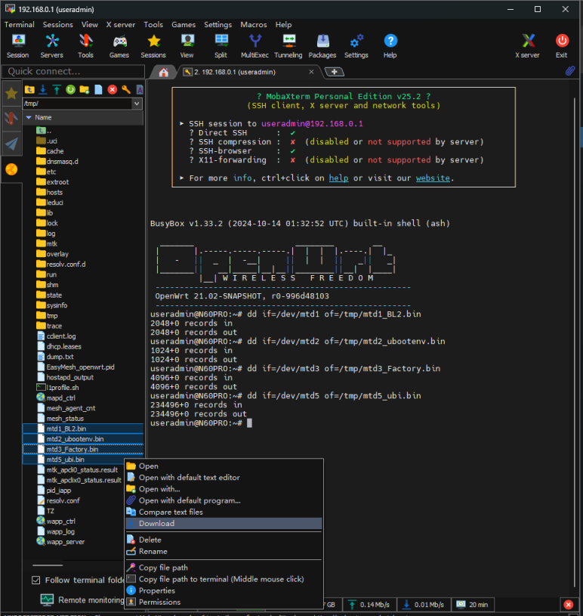Image resolution: width=583 pixels, height=616 pixels.
Task: Toggle the Follow terminal folder checkbox
Action: pos(36,580)
